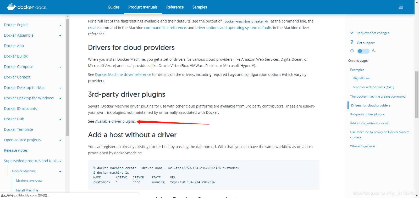Open Docker App in sidebar
419x198 pixels.
coord(14,46)
